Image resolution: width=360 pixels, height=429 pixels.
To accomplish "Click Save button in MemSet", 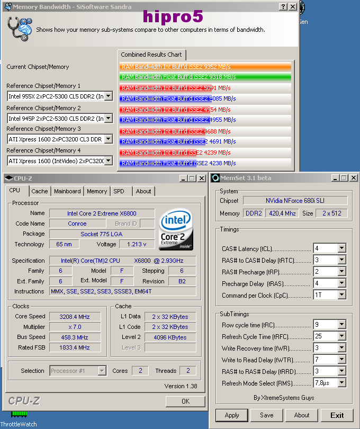I will (x=267, y=415).
